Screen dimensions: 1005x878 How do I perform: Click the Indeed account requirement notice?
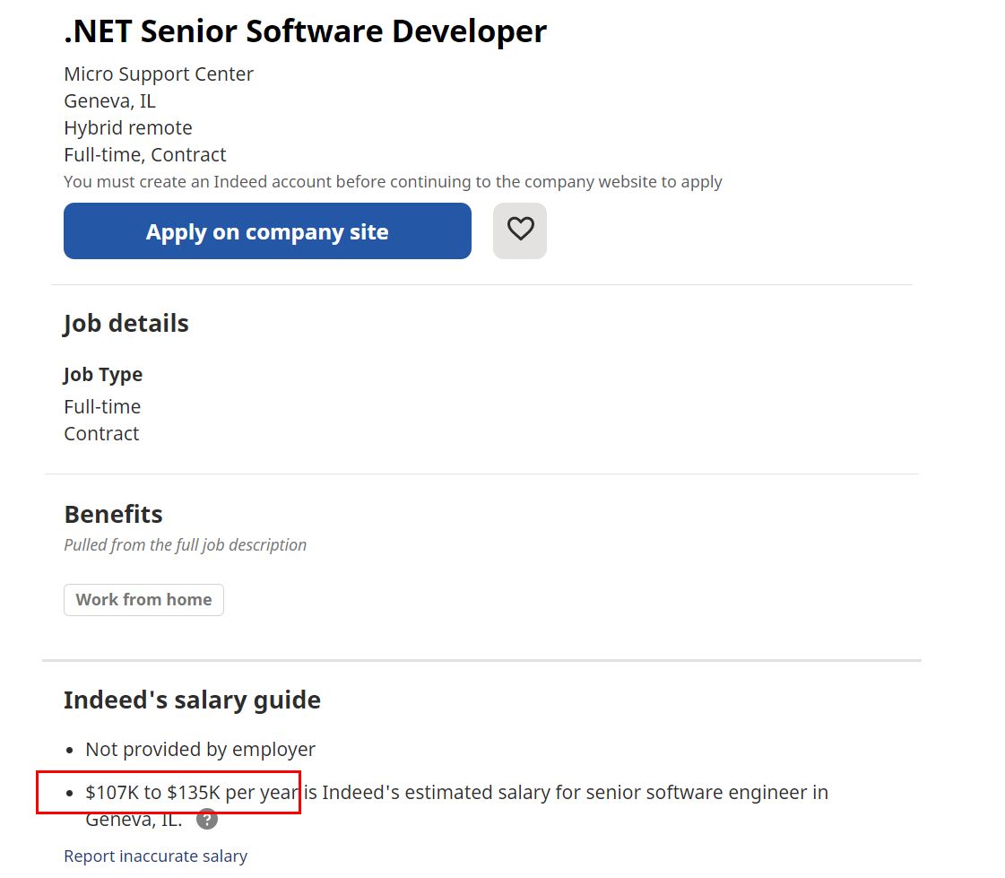point(393,182)
